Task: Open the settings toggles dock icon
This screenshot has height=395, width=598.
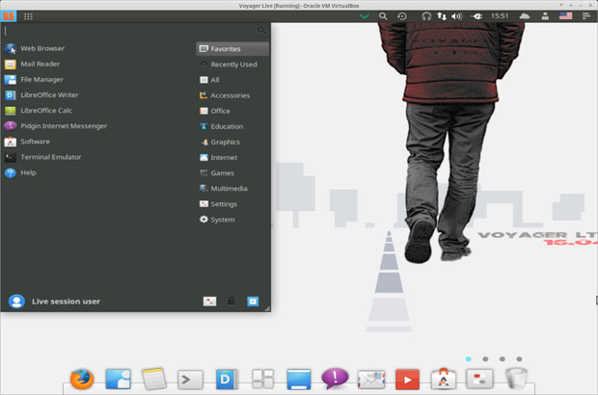Action: (479, 379)
